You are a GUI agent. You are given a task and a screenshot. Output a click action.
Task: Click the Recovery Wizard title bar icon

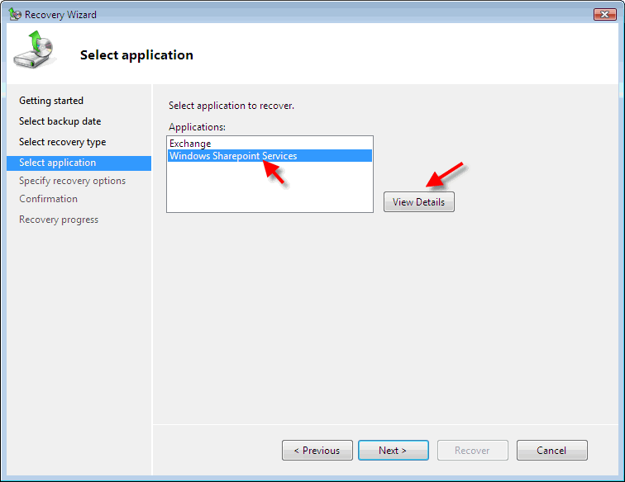pyautogui.click(x=15, y=15)
